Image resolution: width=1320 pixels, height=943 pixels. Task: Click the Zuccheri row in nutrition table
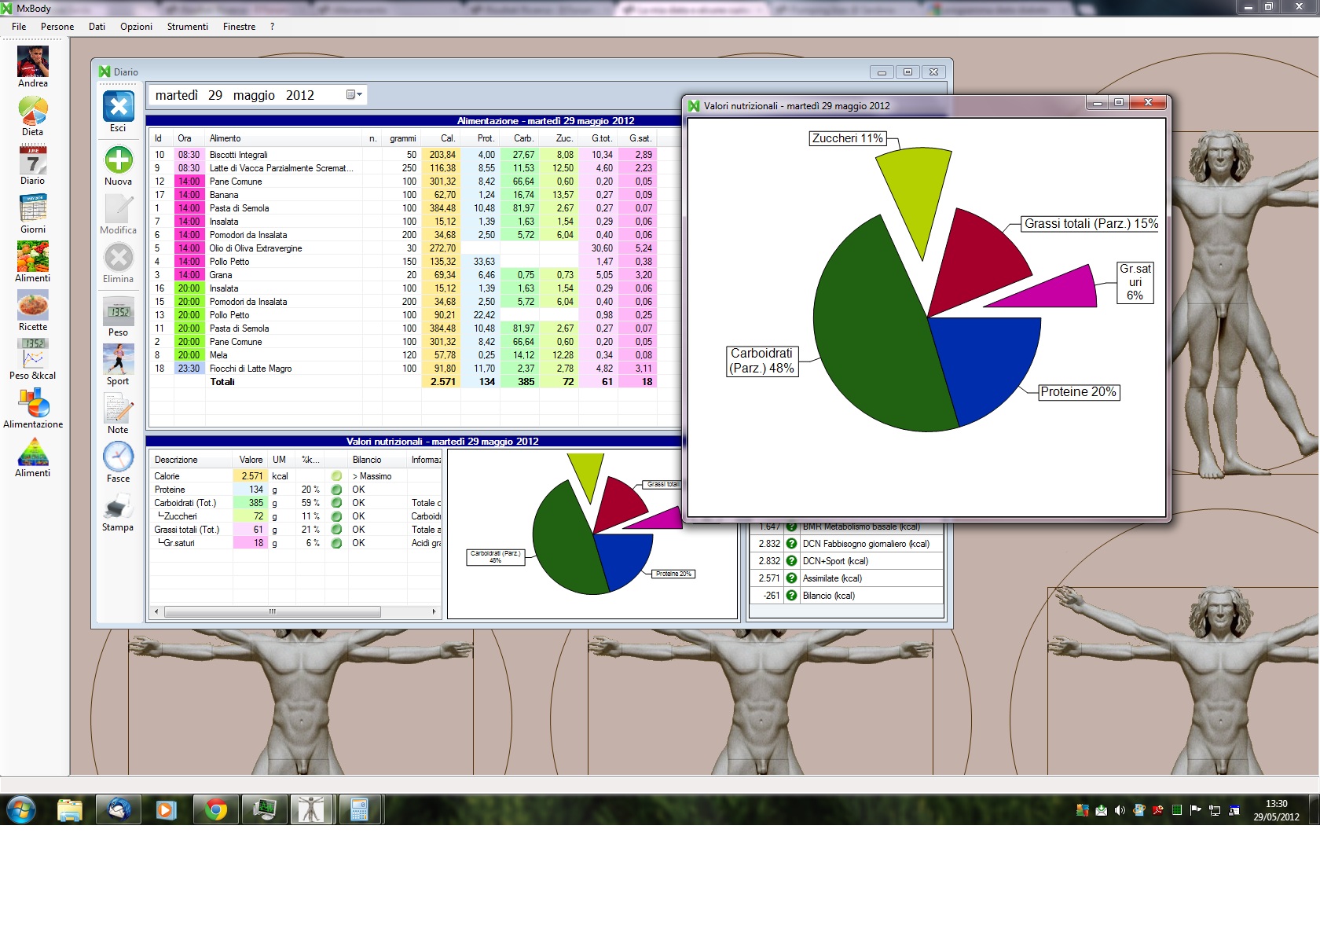[295, 516]
